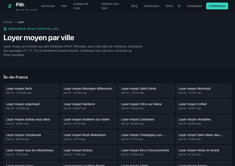This screenshot has height=166, width=235.
Task: Click the Loyer moyen par ville heading
Action: pos(39,38)
